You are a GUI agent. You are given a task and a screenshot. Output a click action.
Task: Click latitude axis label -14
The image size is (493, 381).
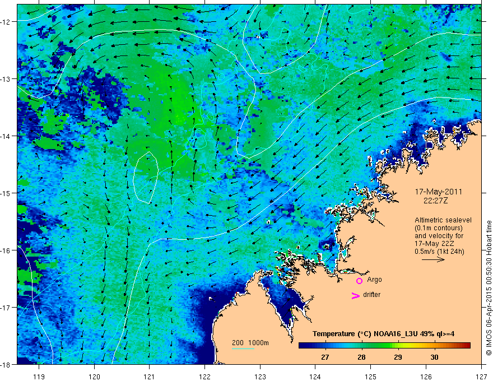(6, 136)
